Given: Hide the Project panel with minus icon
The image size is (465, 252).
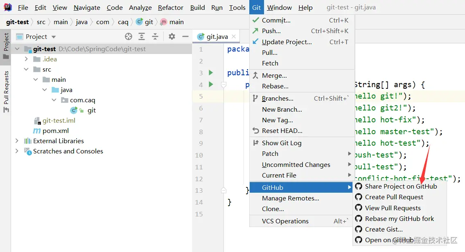Looking at the screenshot, I should [x=185, y=36].
